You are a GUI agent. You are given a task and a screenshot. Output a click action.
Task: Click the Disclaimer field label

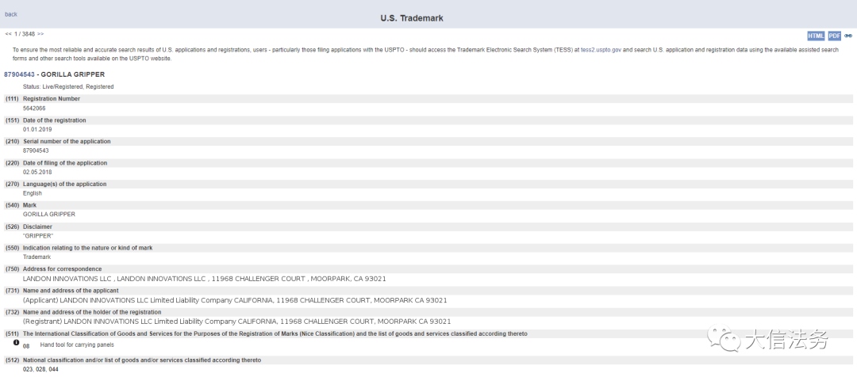[40, 227]
